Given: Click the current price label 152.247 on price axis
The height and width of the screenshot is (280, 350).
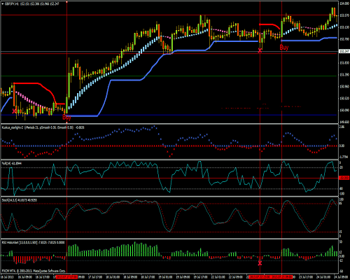Looking at the screenshot, I should [x=344, y=51].
